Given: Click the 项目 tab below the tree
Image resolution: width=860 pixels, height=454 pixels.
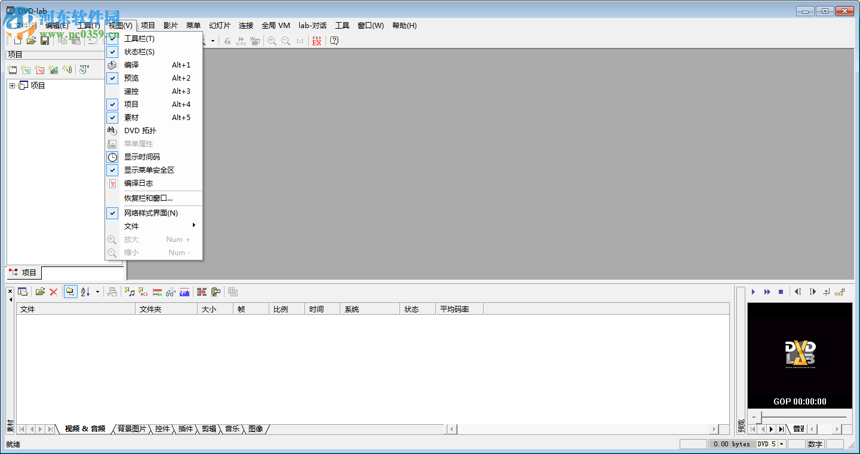Looking at the screenshot, I should (24, 273).
